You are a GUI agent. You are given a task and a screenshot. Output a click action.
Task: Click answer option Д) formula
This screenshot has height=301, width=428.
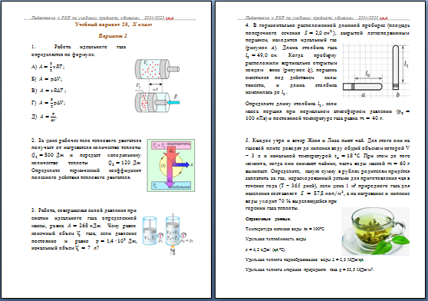tap(44, 117)
